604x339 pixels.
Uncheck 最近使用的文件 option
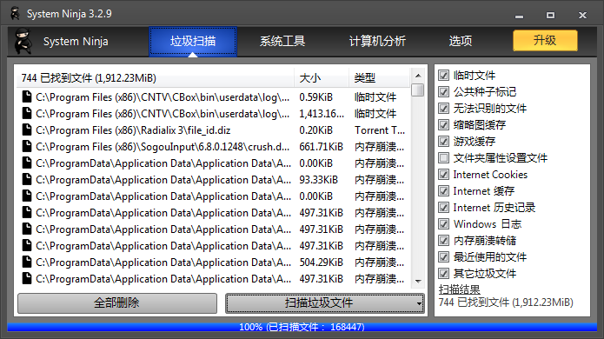tap(443, 257)
